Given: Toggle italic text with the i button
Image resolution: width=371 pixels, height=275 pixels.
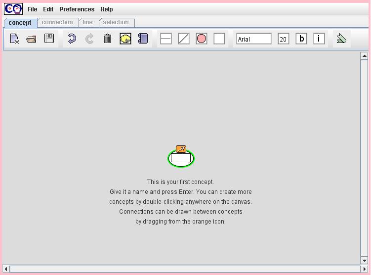Looking at the screenshot, I should [319, 39].
